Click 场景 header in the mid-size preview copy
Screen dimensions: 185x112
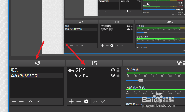(81, 22)
